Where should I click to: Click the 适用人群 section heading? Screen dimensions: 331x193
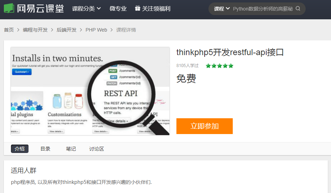tap(24, 170)
